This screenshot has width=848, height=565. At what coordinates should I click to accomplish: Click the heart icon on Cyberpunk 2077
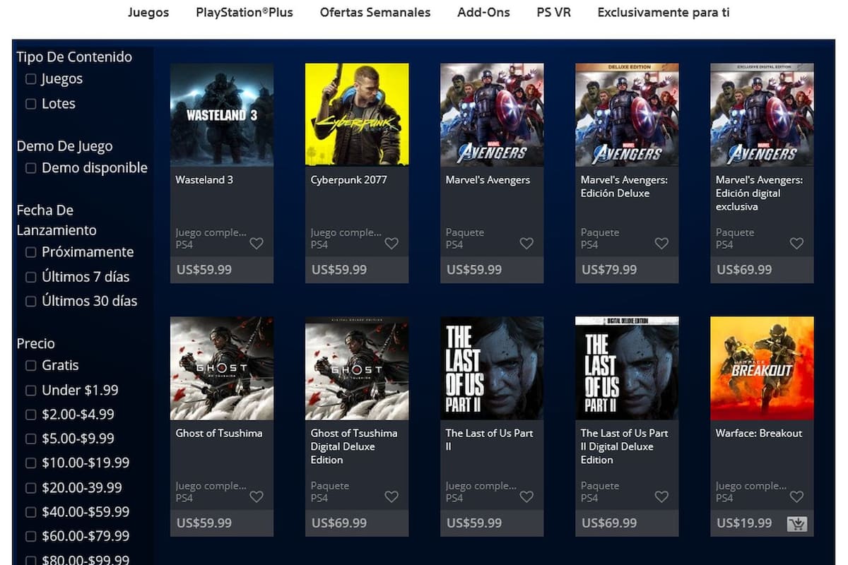pos(391,243)
